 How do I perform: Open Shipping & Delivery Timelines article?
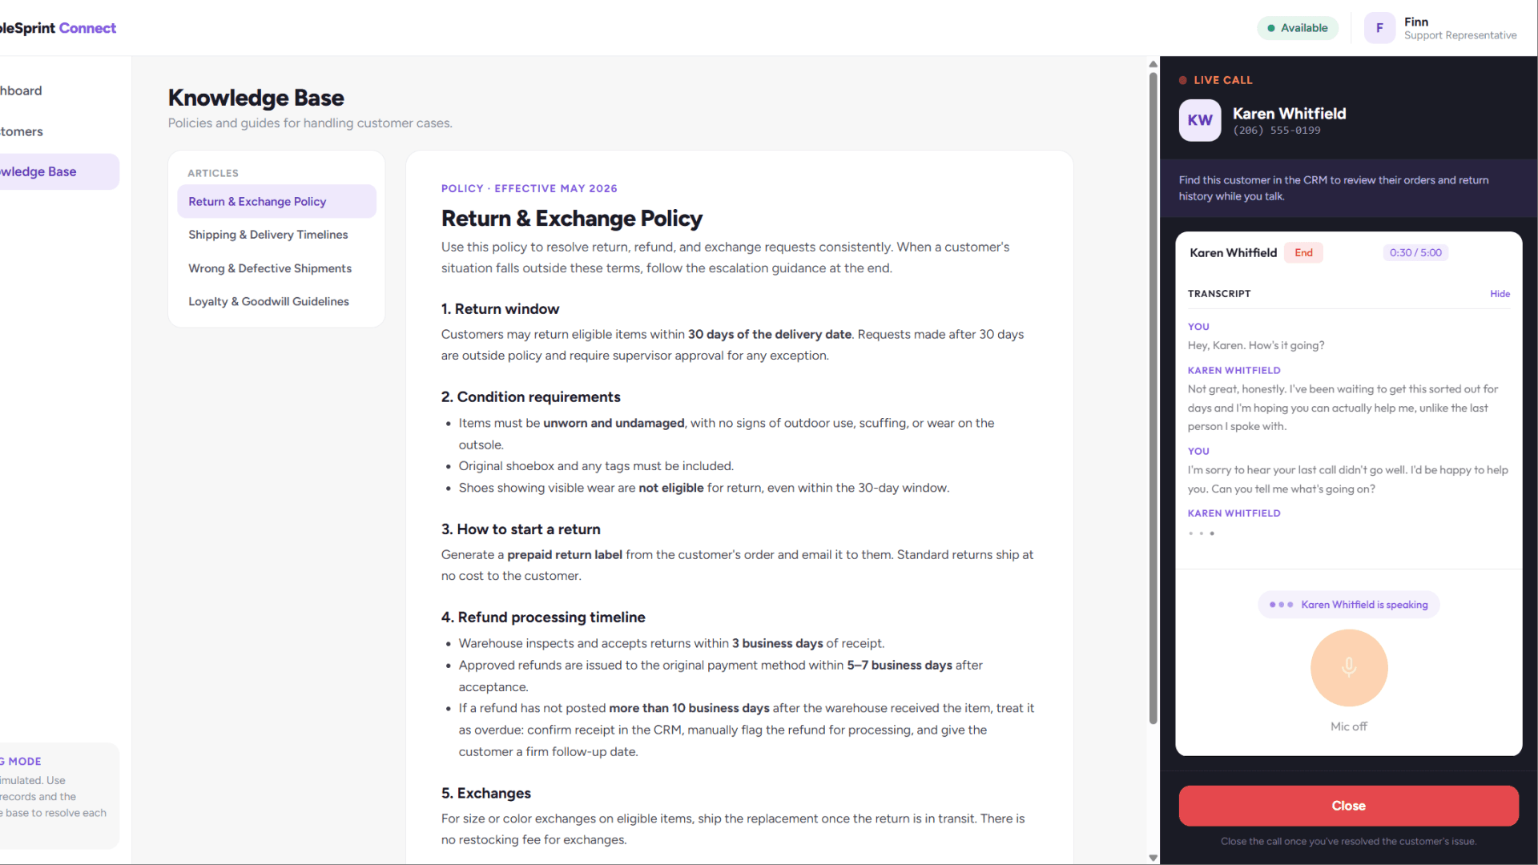(x=276, y=235)
